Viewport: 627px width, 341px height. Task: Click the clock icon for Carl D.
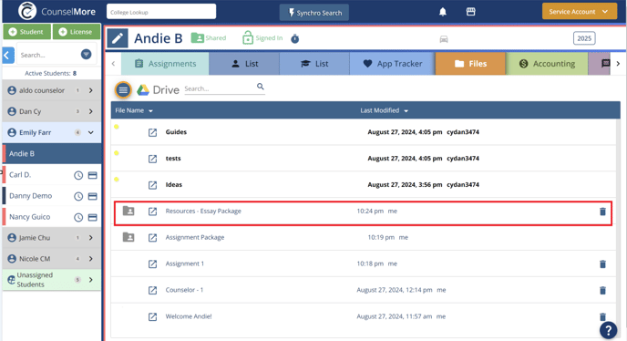[78, 175]
